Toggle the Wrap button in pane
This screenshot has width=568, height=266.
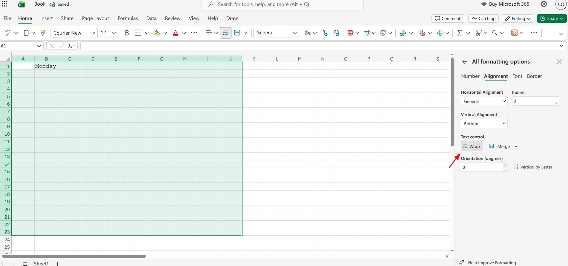click(472, 146)
